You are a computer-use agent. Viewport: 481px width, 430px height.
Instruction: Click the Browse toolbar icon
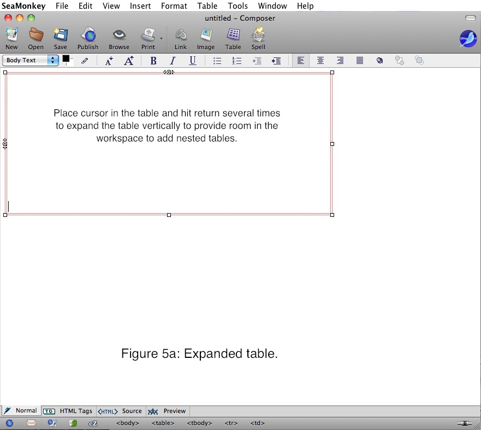click(x=118, y=36)
